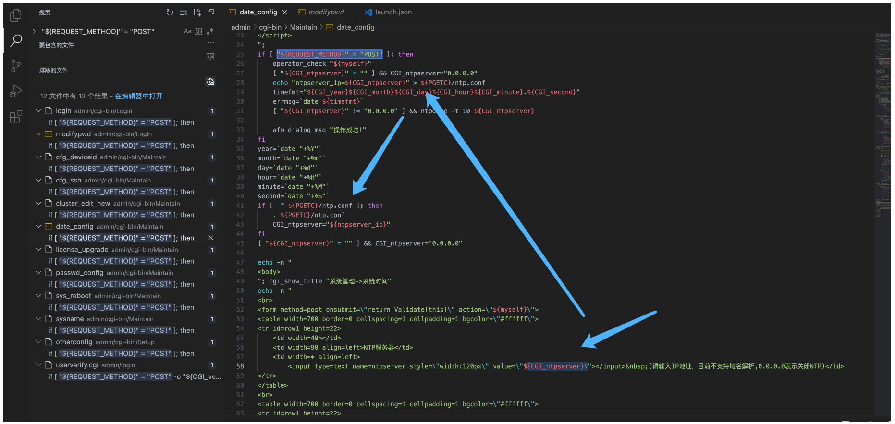The image size is (895, 424).
Task: Toggle Match Whole Word option
Action: coord(199,32)
